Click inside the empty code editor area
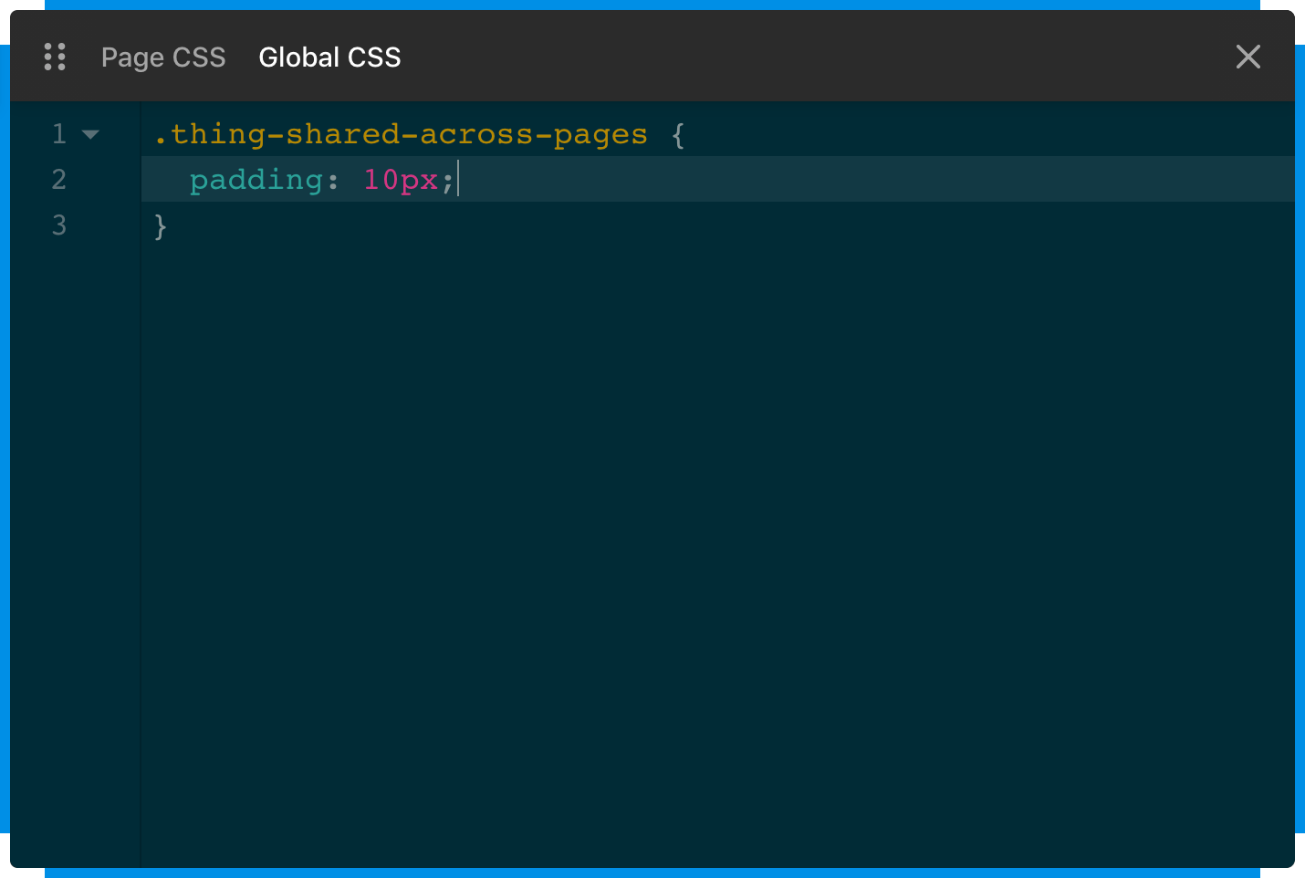This screenshot has width=1305, height=878. point(639,502)
